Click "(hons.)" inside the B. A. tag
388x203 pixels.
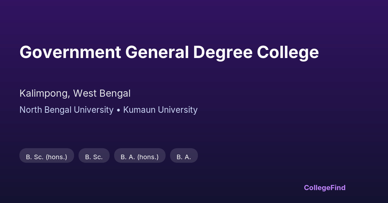click(148, 157)
